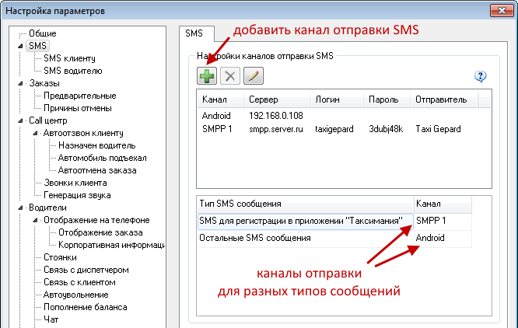
Task: Switch to the SMS tab
Action: click(194, 33)
